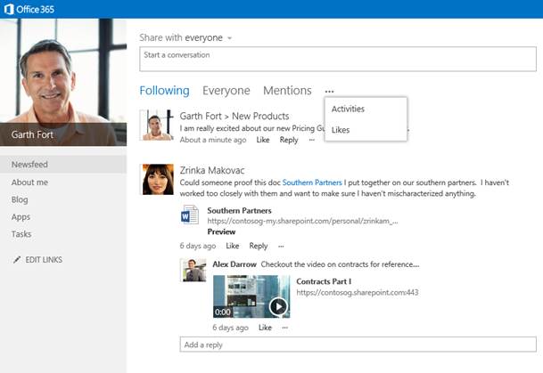The height and width of the screenshot is (373, 543).
Task: Select Likes from the dropdown menu
Action: [x=341, y=130]
